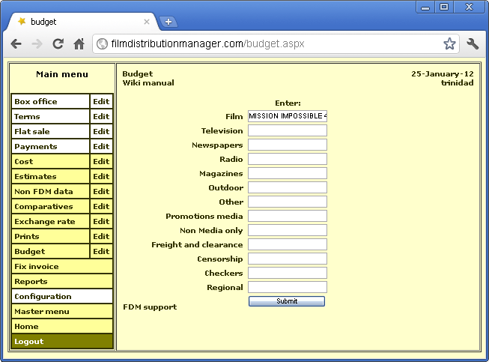
Task: Click the browser forward arrow
Action: (37, 44)
